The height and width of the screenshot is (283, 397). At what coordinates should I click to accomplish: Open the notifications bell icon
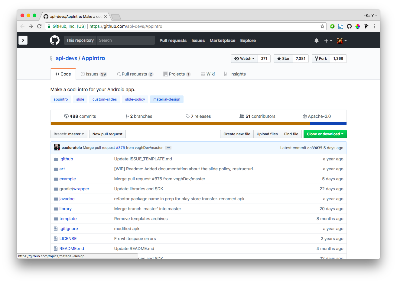[317, 40]
